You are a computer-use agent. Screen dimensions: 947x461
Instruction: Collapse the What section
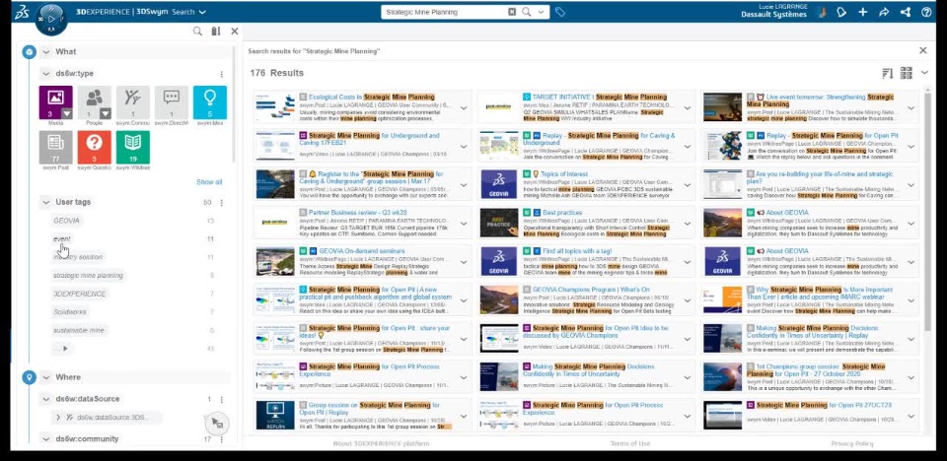(46, 52)
